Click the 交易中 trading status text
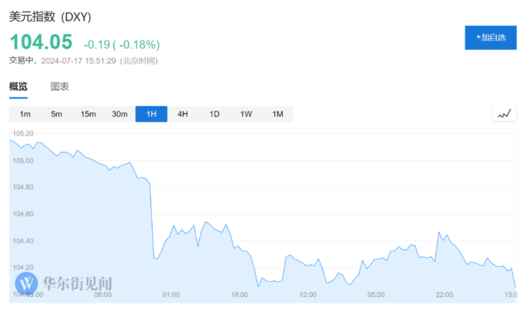The width and height of the screenshot is (529, 310). pyautogui.click(x=21, y=60)
